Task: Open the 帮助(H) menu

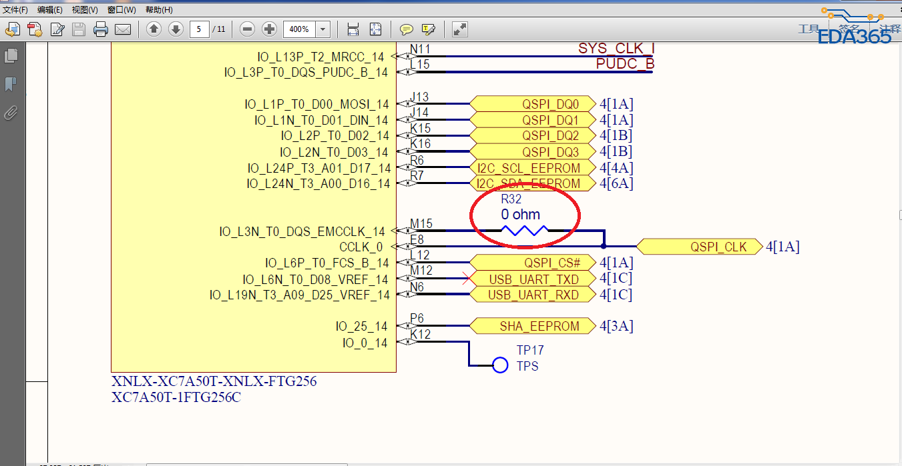Action: coord(159,10)
